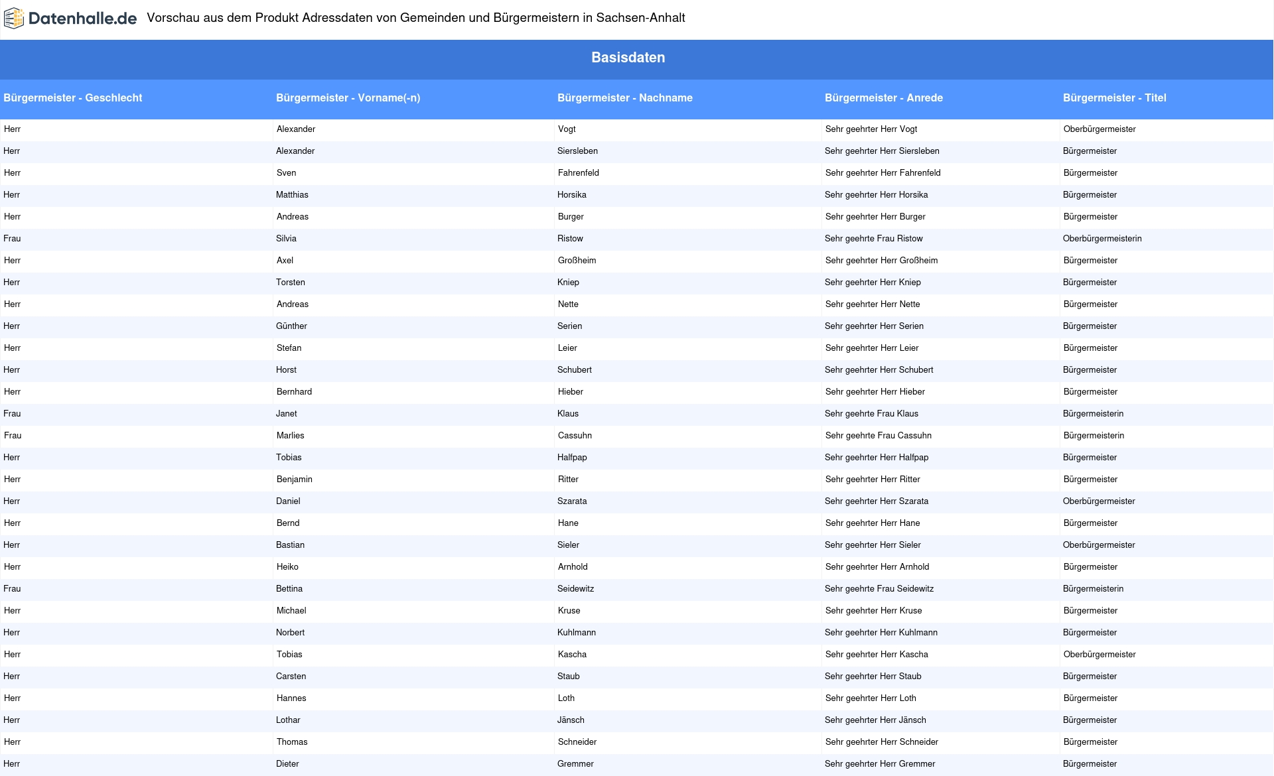1274x776 pixels.
Task: Select the first name Lothar
Action: [x=288, y=720]
